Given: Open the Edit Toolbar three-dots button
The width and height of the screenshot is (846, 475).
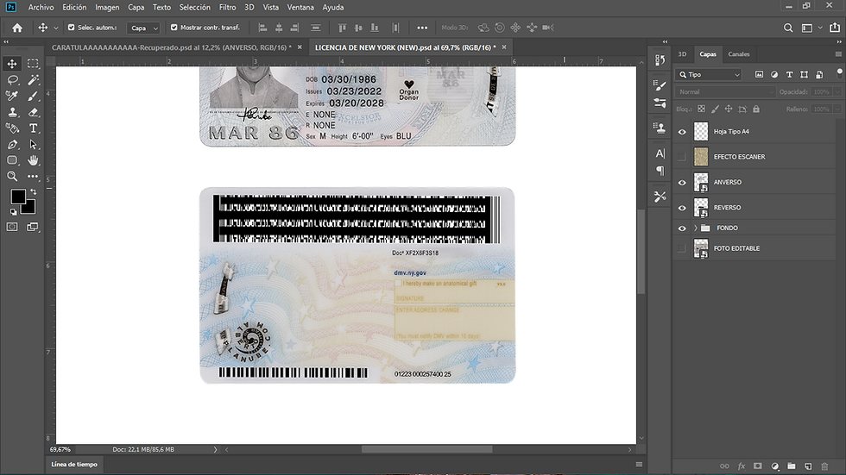Looking at the screenshot, I should pyautogui.click(x=33, y=176).
